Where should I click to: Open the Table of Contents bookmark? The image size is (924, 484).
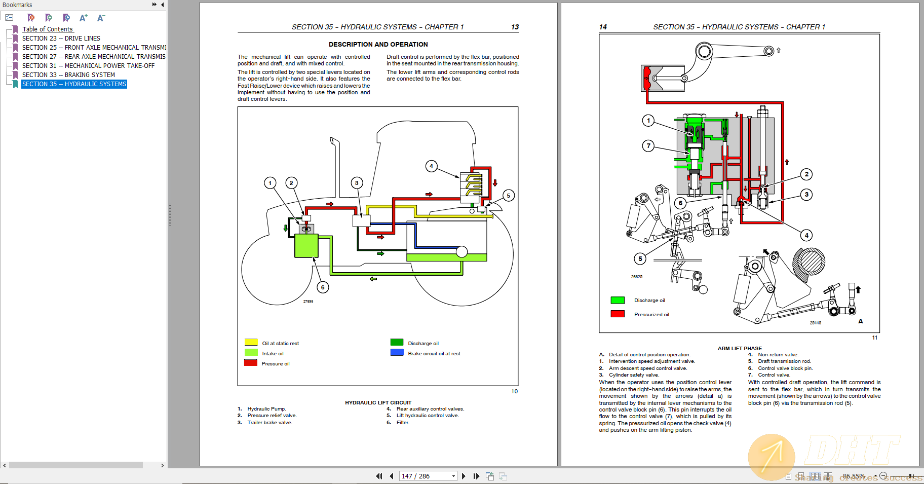point(48,29)
